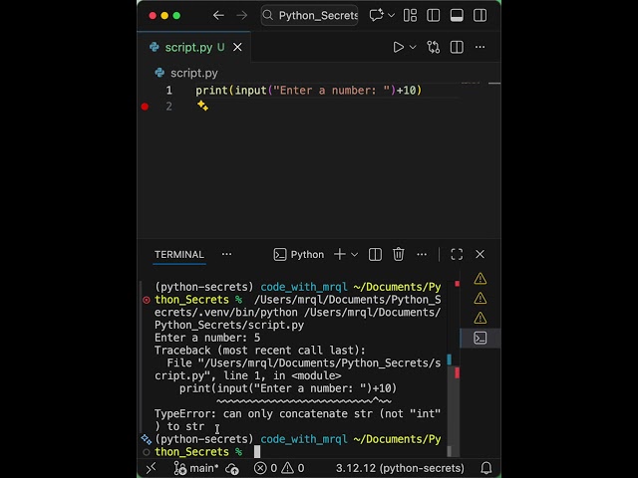Select the first terminal warning entry
The width and height of the screenshot is (638, 478).
coord(480,279)
